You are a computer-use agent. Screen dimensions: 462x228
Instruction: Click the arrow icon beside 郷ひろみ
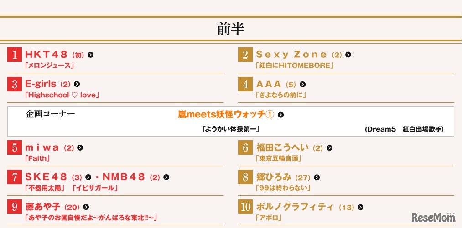coord(317,177)
